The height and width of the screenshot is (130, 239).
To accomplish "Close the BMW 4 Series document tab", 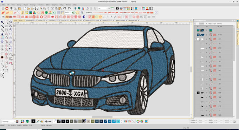I will coord(24,20).
